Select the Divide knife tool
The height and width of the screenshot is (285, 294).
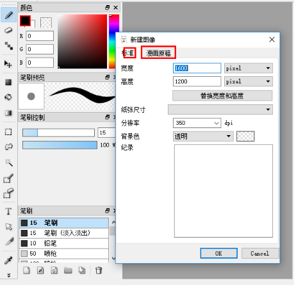pyautogui.click(x=10, y=241)
